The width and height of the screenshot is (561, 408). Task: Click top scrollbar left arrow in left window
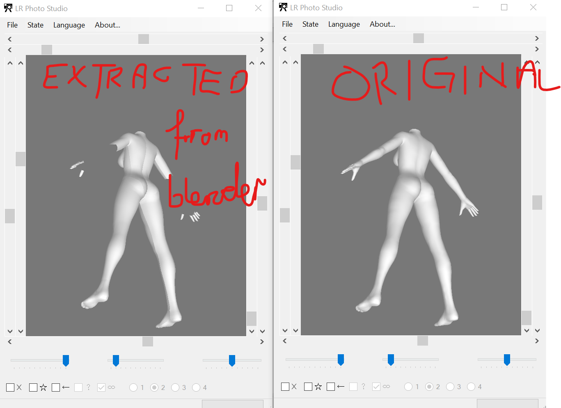pyautogui.click(x=10, y=39)
